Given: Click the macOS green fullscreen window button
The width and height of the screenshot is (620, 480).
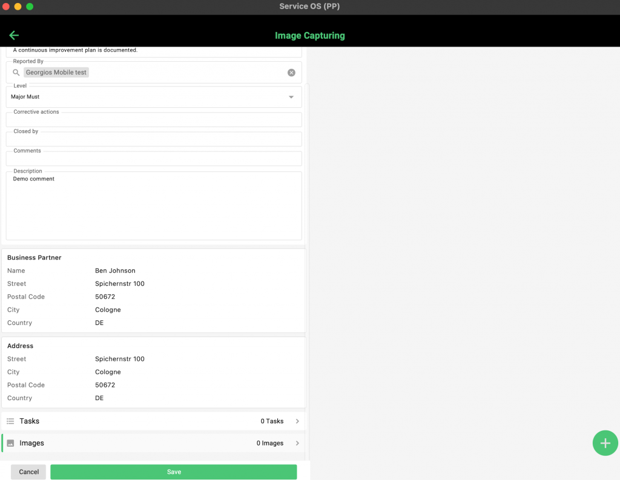Looking at the screenshot, I should tap(30, 7).
